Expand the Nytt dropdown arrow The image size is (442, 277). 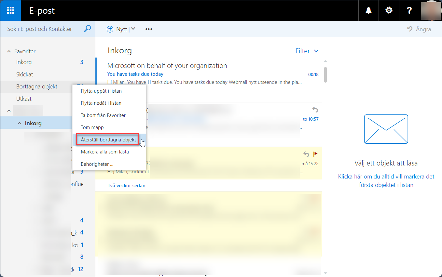click(133, 29)
